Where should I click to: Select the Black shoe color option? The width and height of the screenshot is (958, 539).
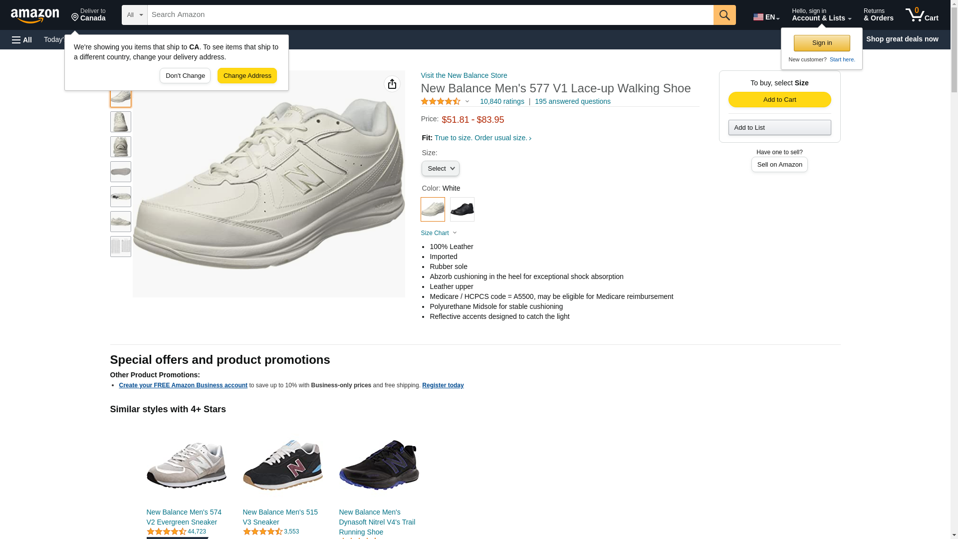click(x=462, y=209)
